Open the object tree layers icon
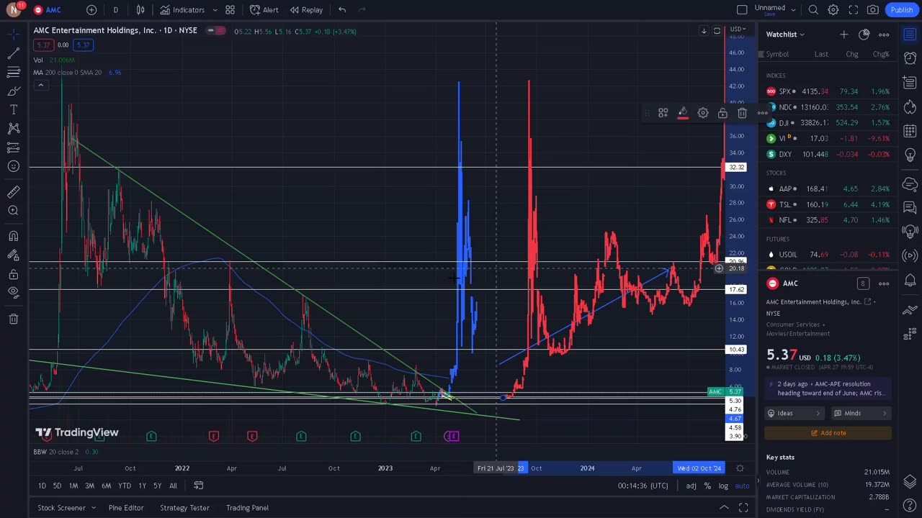This screenshot has width=922, height=518. pos(910,482)
